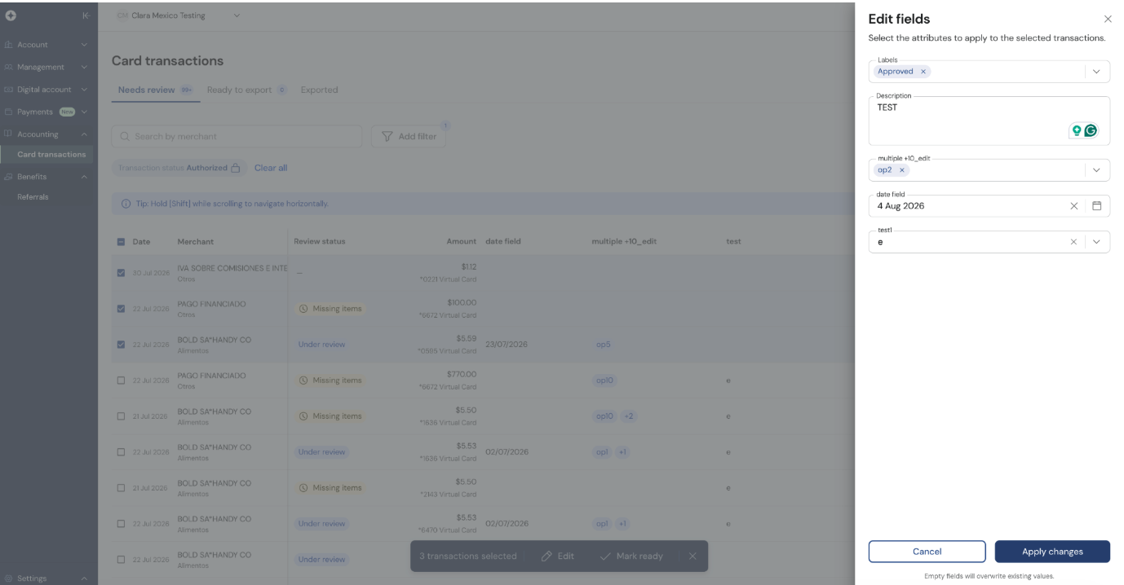
Task: Click the info icon beside the tip
Action: pyautogui.click(x=126, y=204)
